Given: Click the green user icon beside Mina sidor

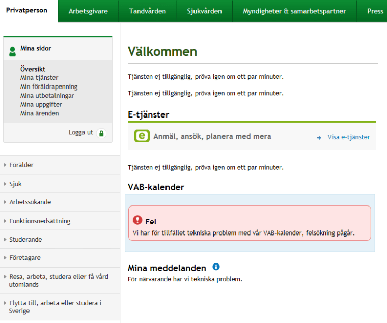Looking at the screenshot, I should point(12,51).
